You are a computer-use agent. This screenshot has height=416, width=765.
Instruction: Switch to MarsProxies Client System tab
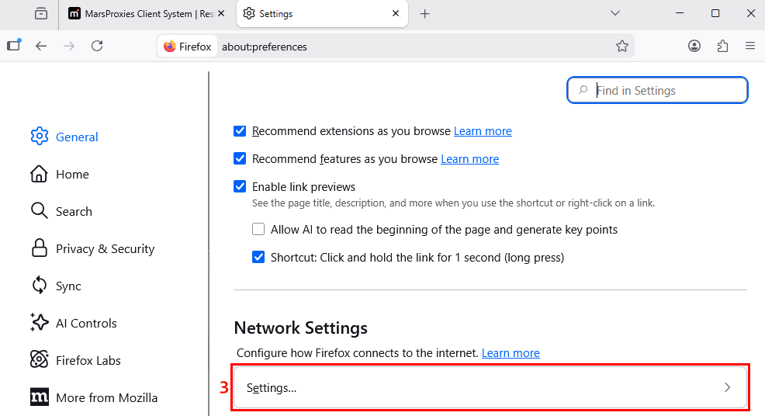147,14
